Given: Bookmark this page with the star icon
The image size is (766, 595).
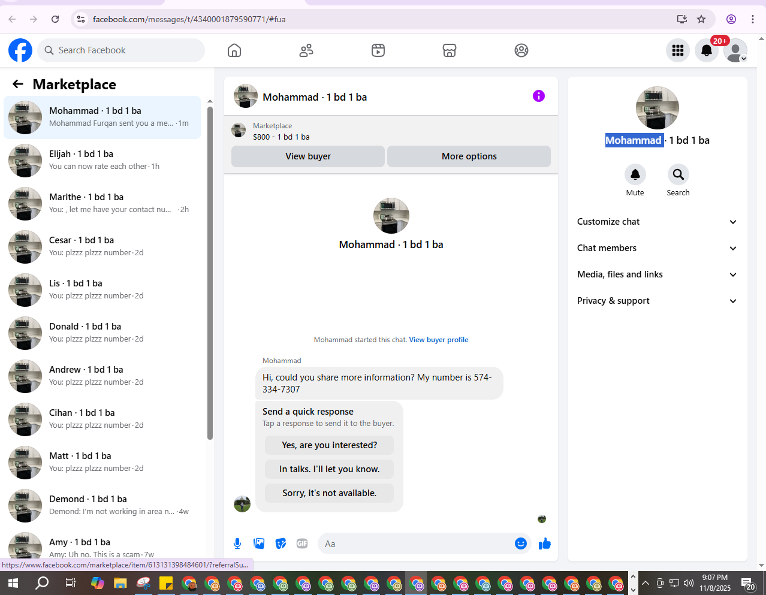Looking at the screenshot, I should pos(701,19).
